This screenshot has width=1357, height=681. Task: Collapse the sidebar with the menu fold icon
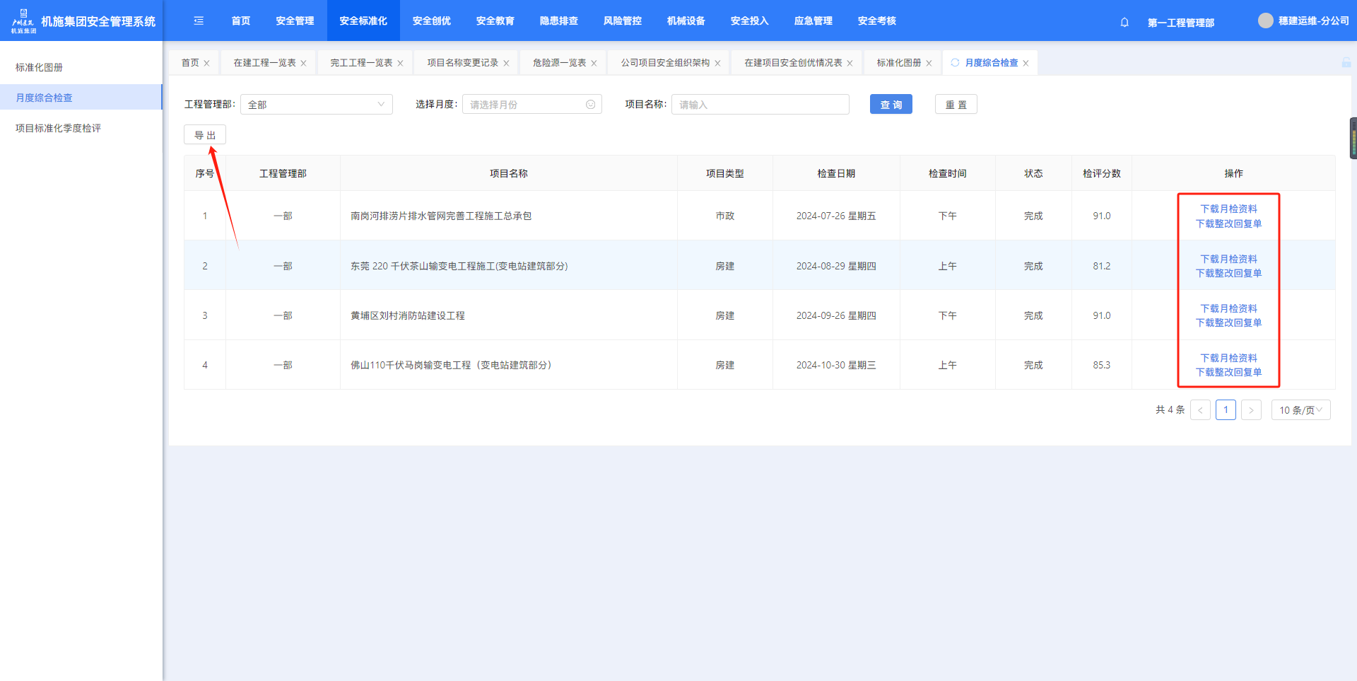coord(199,21)
